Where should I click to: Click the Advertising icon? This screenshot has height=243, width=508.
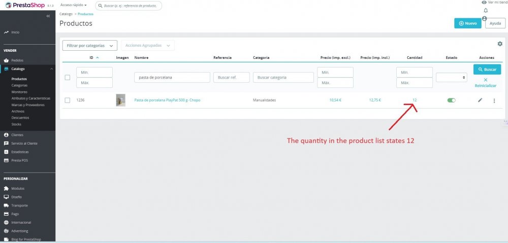click(6, 231)
